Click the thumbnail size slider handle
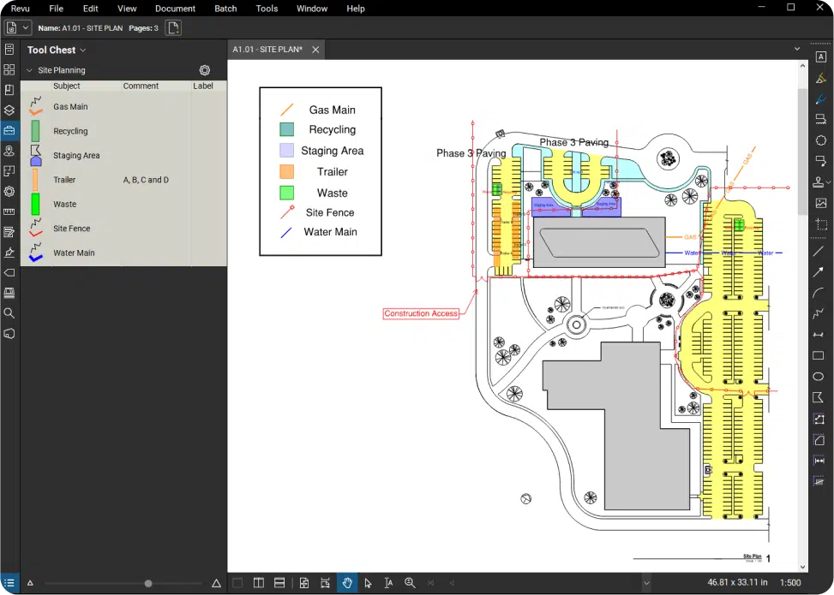The image size is (834, 595). point(148,583)
